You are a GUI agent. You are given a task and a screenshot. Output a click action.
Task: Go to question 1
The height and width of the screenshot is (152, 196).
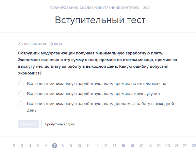coord(6,146)
